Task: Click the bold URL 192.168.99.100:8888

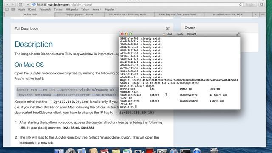Action: tap(78, 128)
